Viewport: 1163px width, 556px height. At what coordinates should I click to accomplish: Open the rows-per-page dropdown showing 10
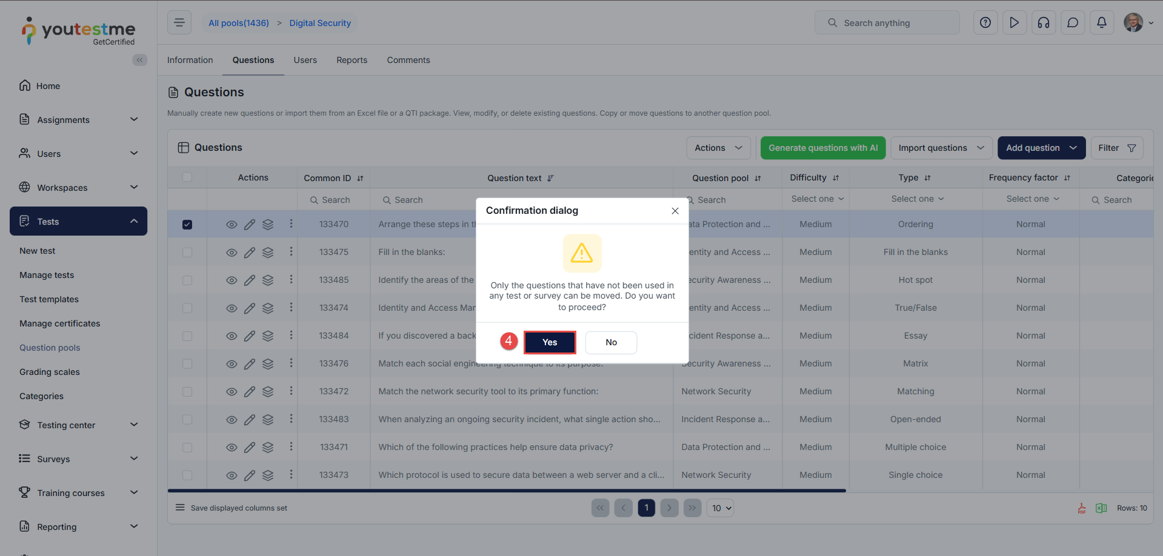point(720,508)
